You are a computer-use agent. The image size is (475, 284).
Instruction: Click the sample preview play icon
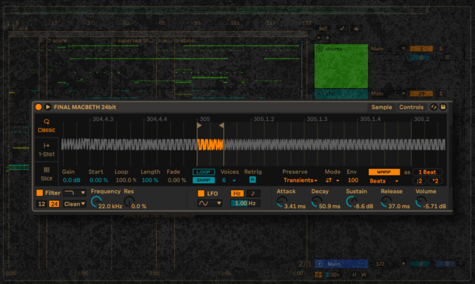pyautogui.click(x=47, y=107)
